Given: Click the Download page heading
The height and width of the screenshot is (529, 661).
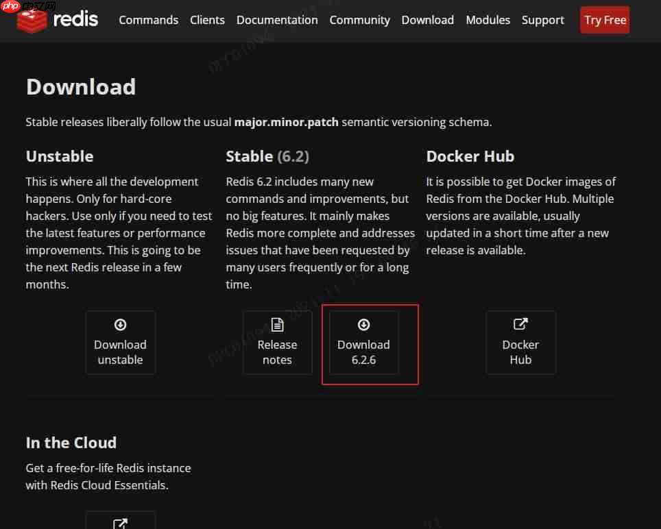Looking at the screenshot, I should tap(80, 86).
